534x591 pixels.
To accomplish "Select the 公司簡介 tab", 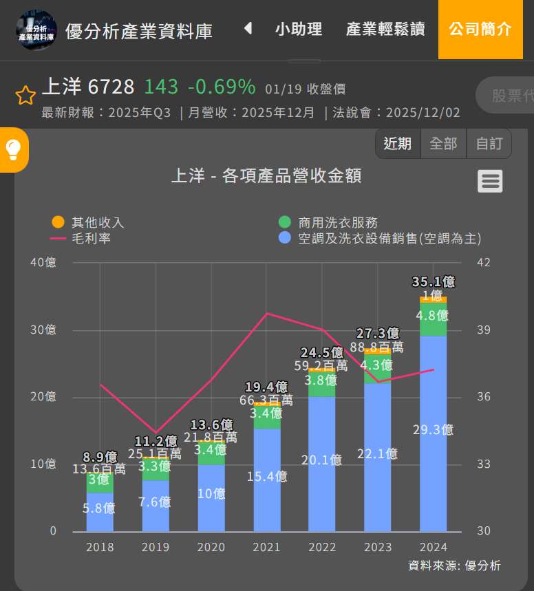I will click(480, 30).
